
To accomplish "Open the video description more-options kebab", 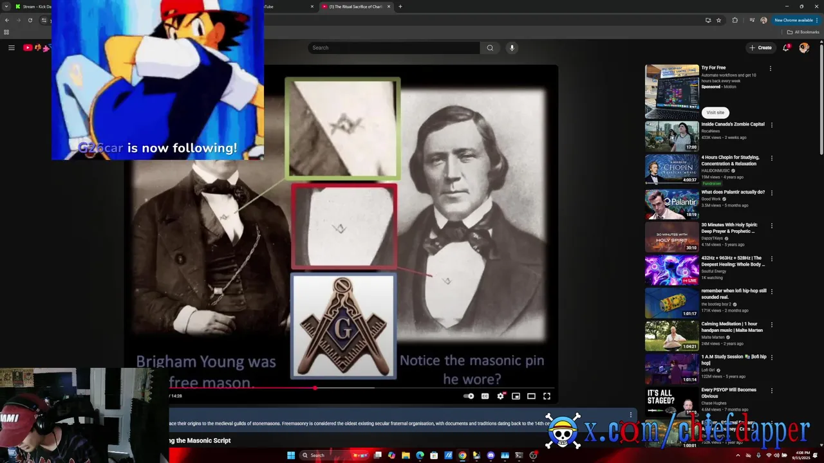I will (631, 415).
